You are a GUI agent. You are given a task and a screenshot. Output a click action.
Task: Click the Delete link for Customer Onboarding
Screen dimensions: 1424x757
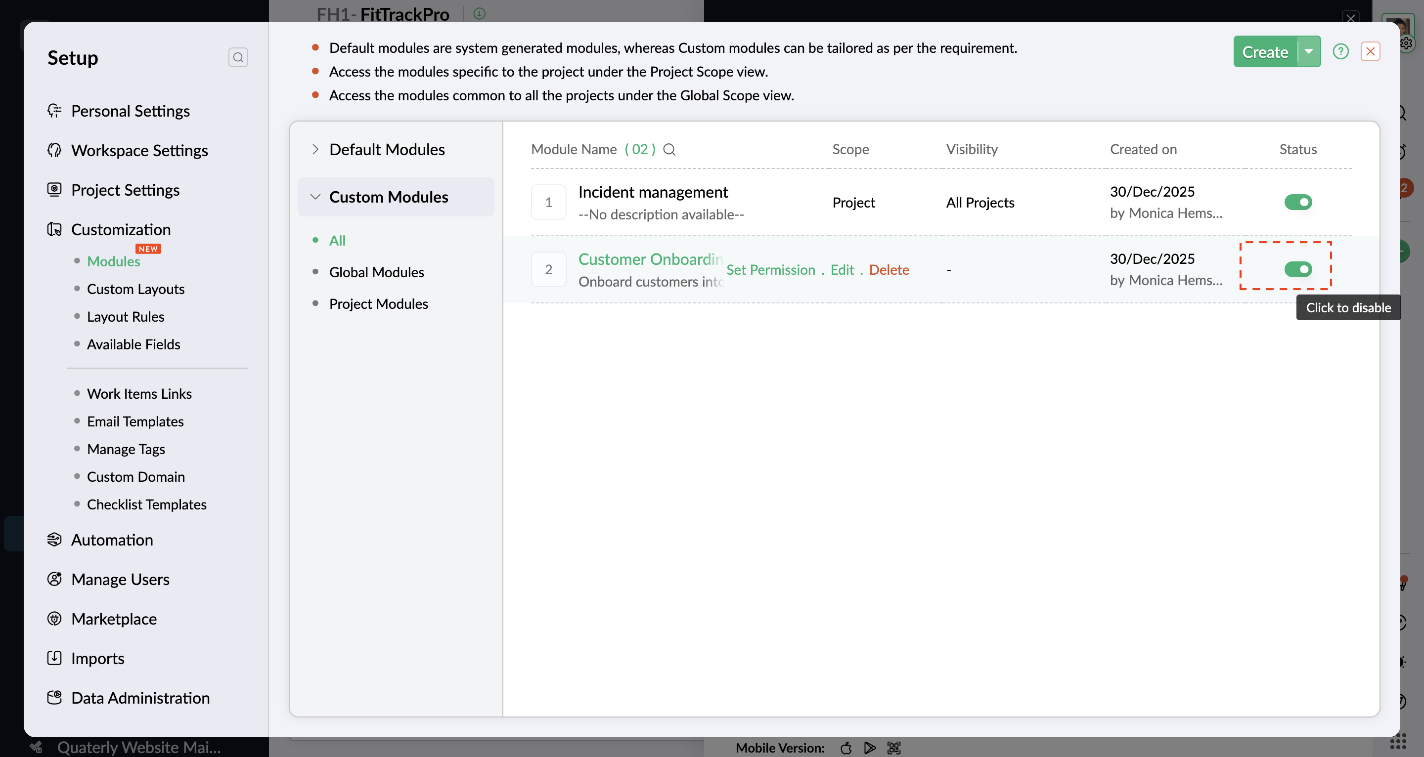point(889,270)
